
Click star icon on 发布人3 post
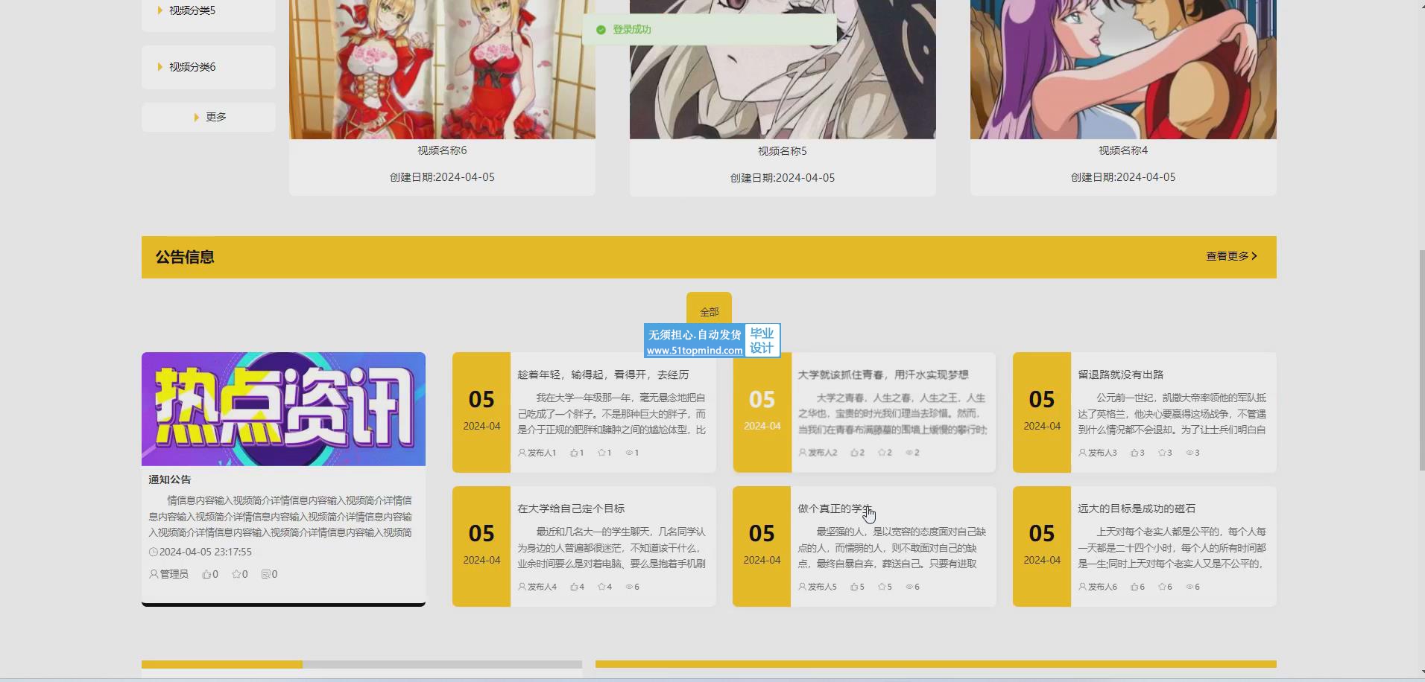[x=1162, y=453]
